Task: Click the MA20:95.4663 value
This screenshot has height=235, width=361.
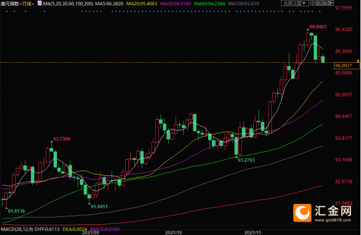Action: tap(142, 4)
